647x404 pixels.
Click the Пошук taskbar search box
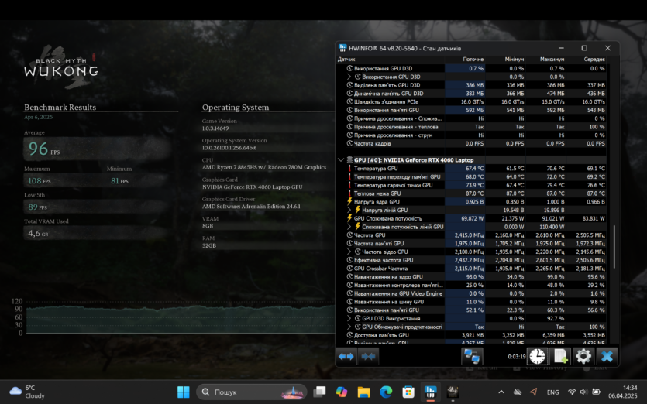coord(252,392)
